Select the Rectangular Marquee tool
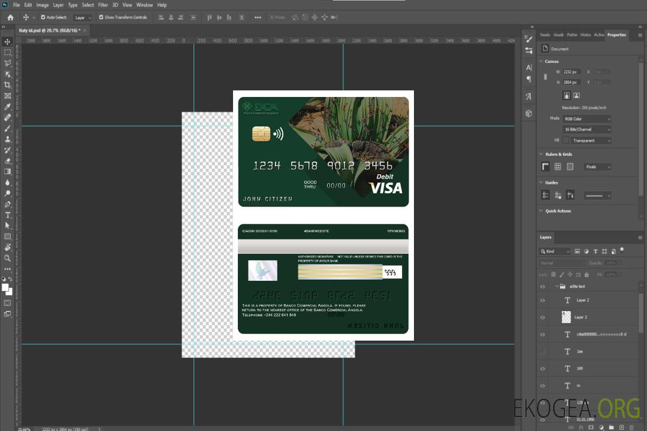This screenshot has width=647, height=431. (7, 53)
